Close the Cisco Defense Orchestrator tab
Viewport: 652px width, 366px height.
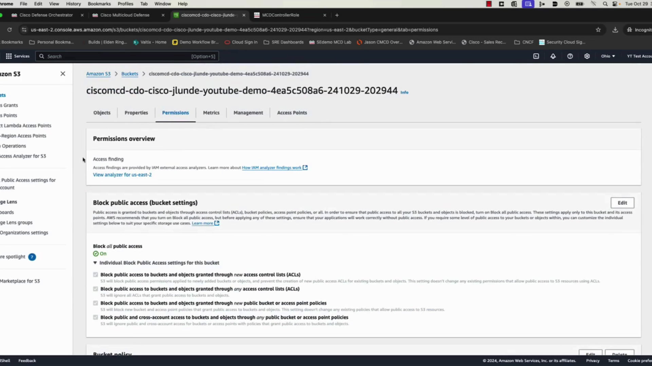point(82,15)
